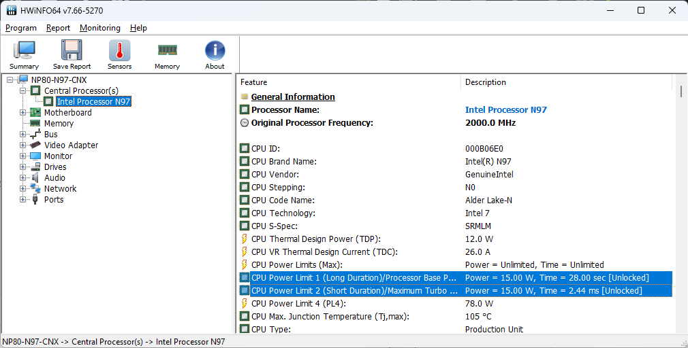Image resolution: width=688 pixels, height=348 pixels.
Task: Select the CPU Power Limits (Max) row
Action: pos(455,265)
